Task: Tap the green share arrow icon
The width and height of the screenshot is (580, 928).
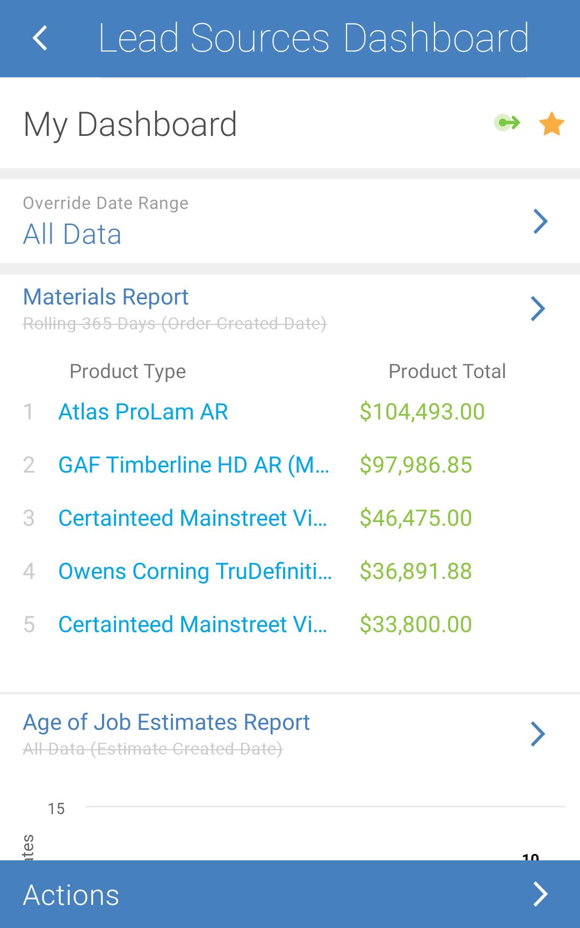Action: point(507,123)
